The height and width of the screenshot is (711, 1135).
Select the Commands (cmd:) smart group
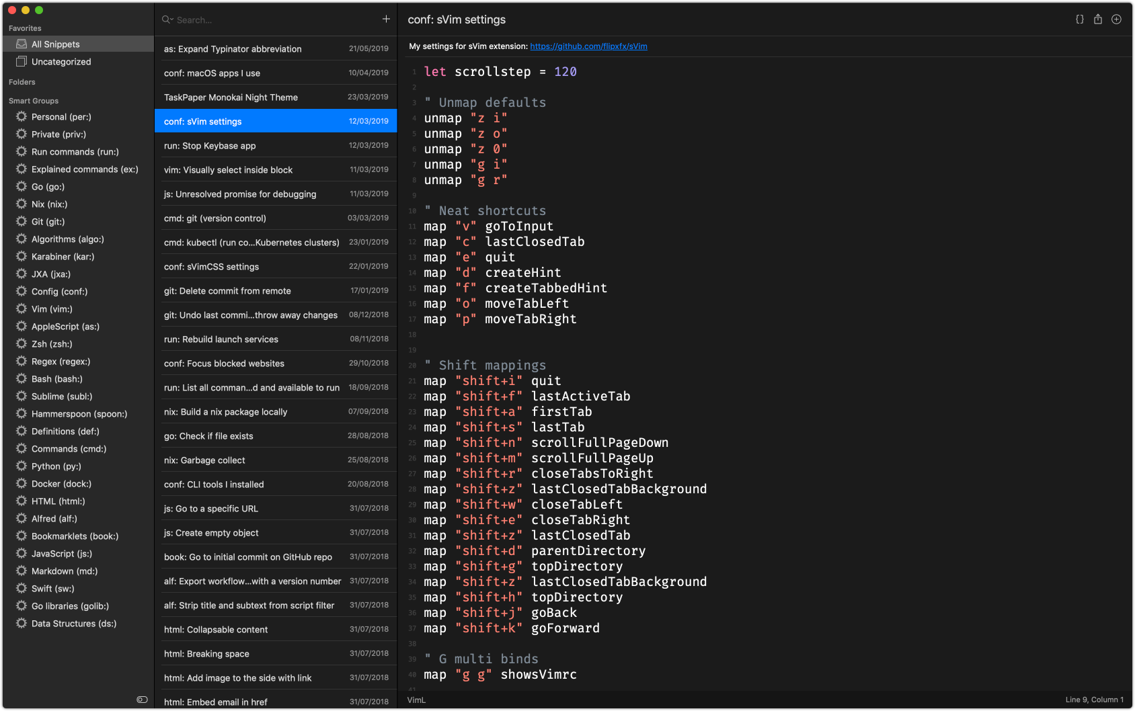click(x=78, y=449)
